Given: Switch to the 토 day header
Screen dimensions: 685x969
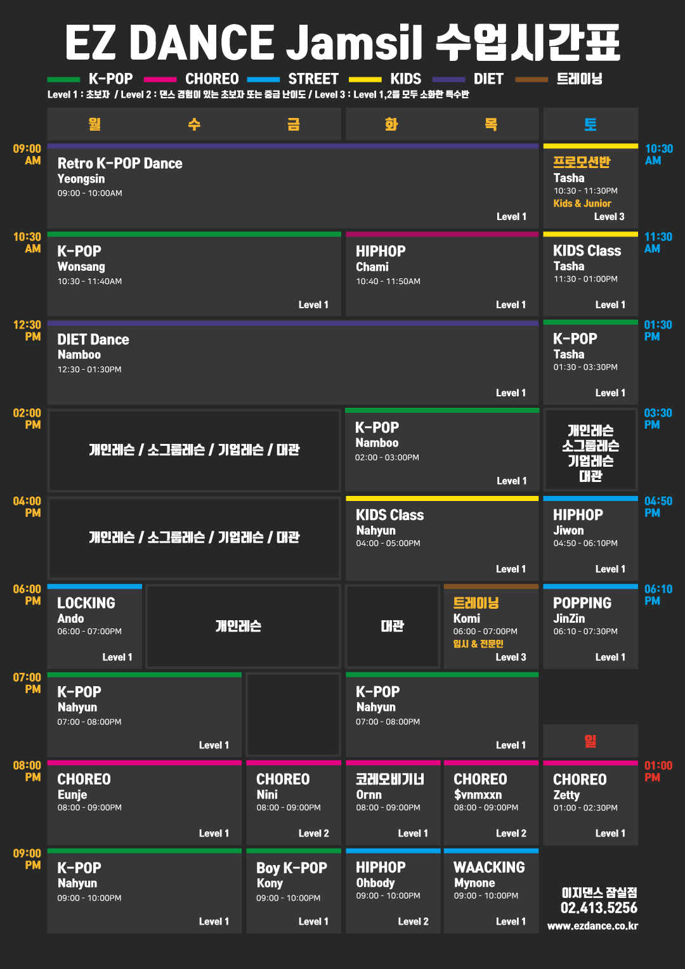Looking at the screenshot, I should [x=590, y=124].
